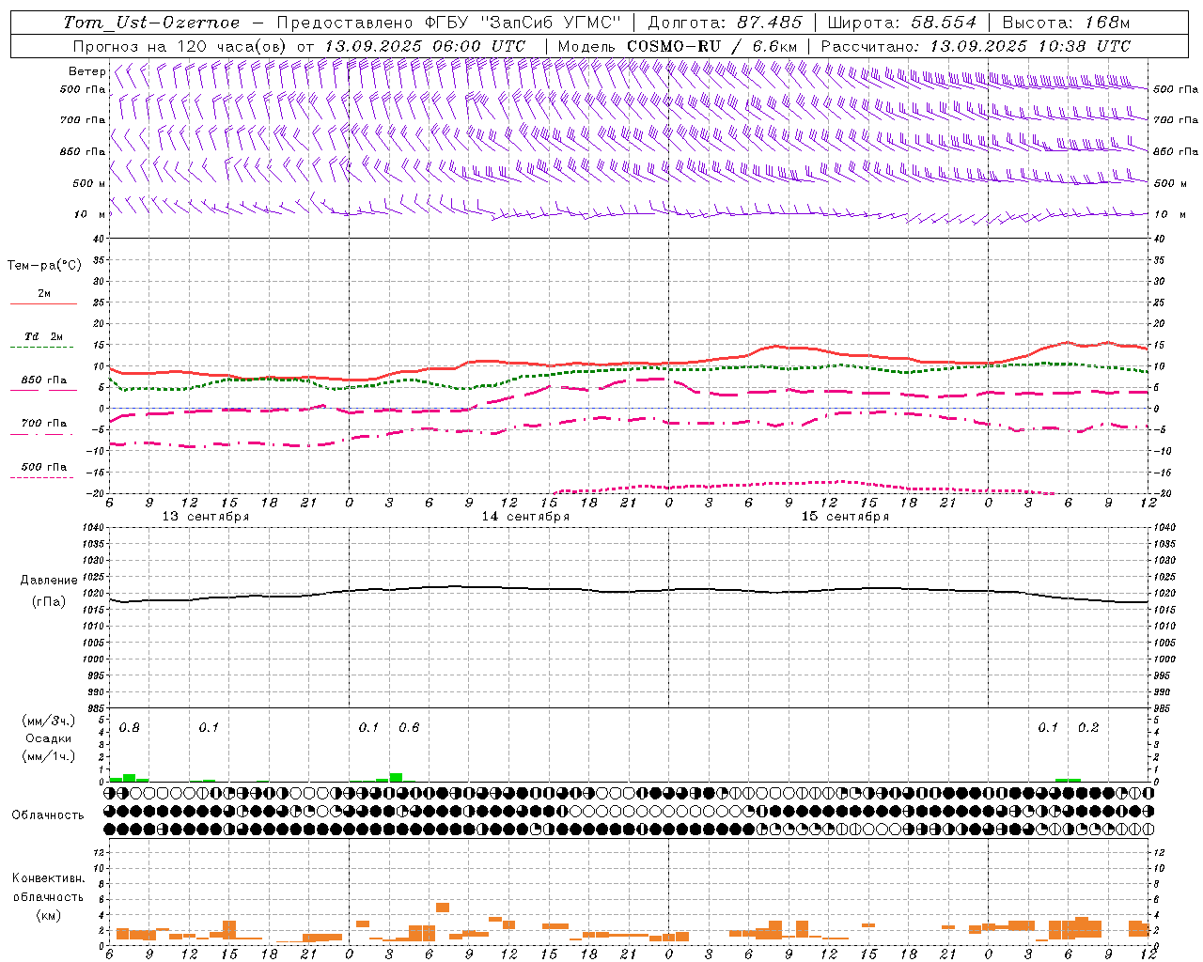Click the 'Модель COSMO-RU / 6.6км' text
The image size is (1203, 962).
[678, 46]
